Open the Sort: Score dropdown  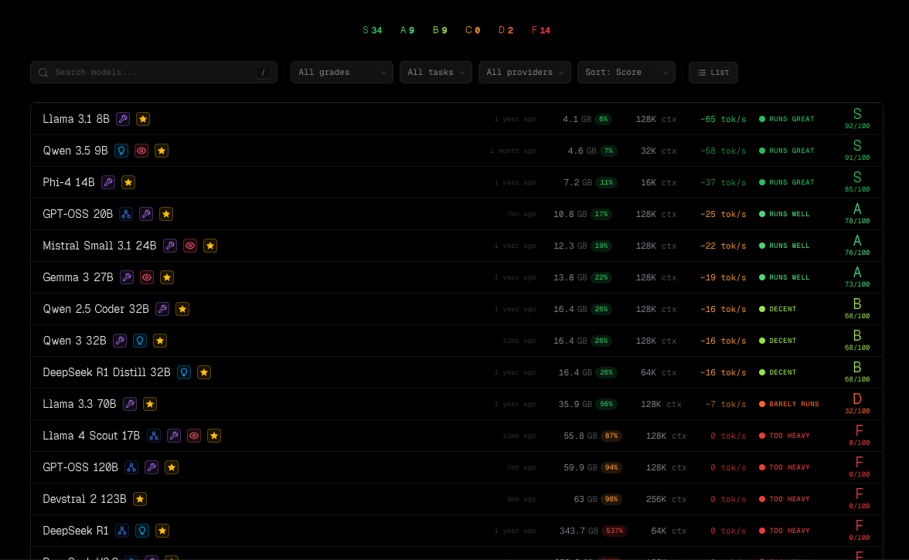(x=625, y=73)
